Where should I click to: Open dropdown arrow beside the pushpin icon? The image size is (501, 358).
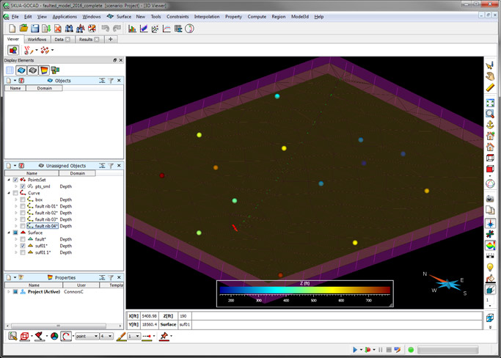click(x=171, y=336)
